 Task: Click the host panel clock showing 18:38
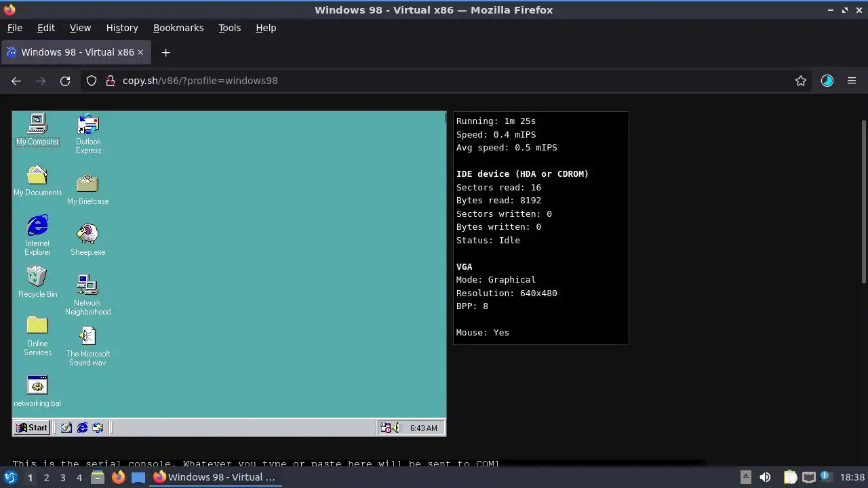coord(852,477)
